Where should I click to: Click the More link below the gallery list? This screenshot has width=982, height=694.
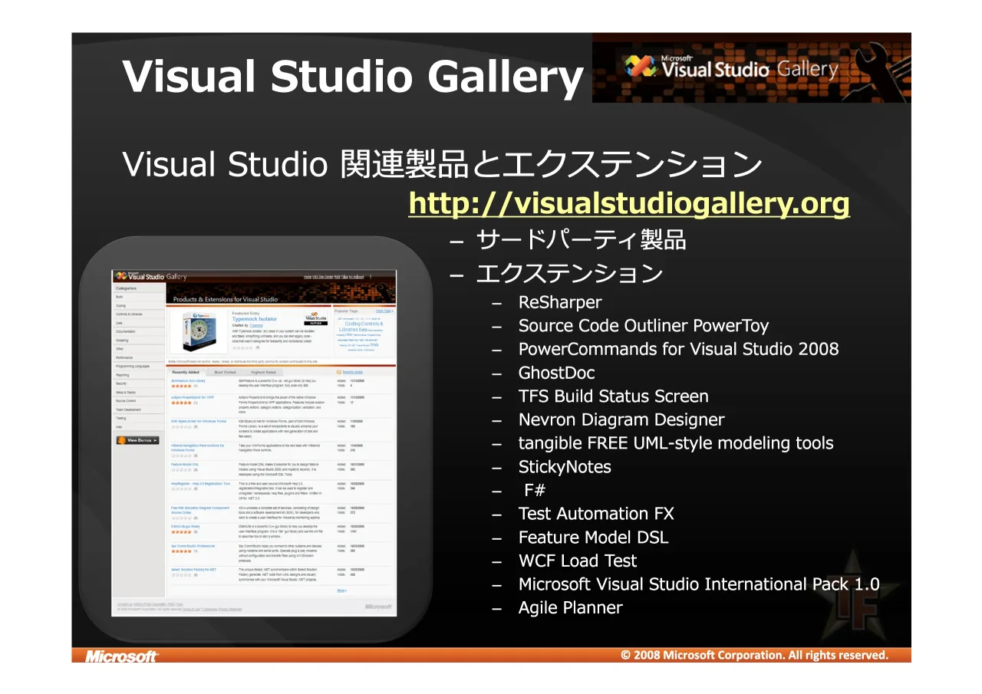(341, 590)
